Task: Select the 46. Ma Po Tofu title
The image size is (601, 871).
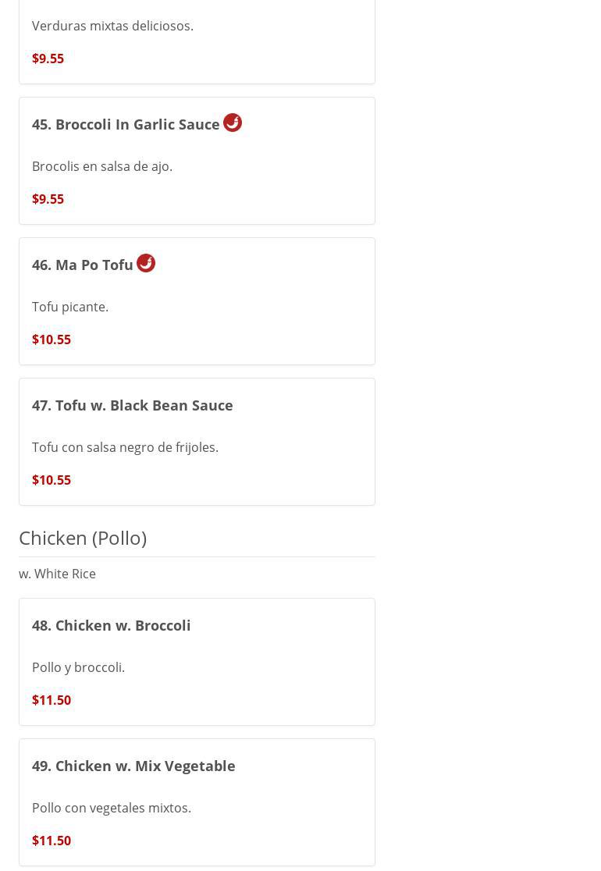Action: click(83, 265)
